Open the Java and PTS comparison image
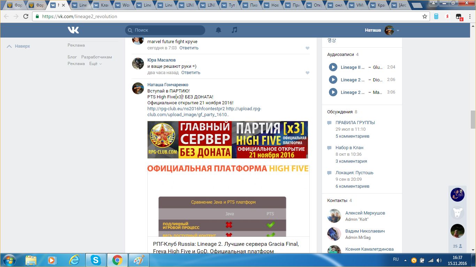 228,201
